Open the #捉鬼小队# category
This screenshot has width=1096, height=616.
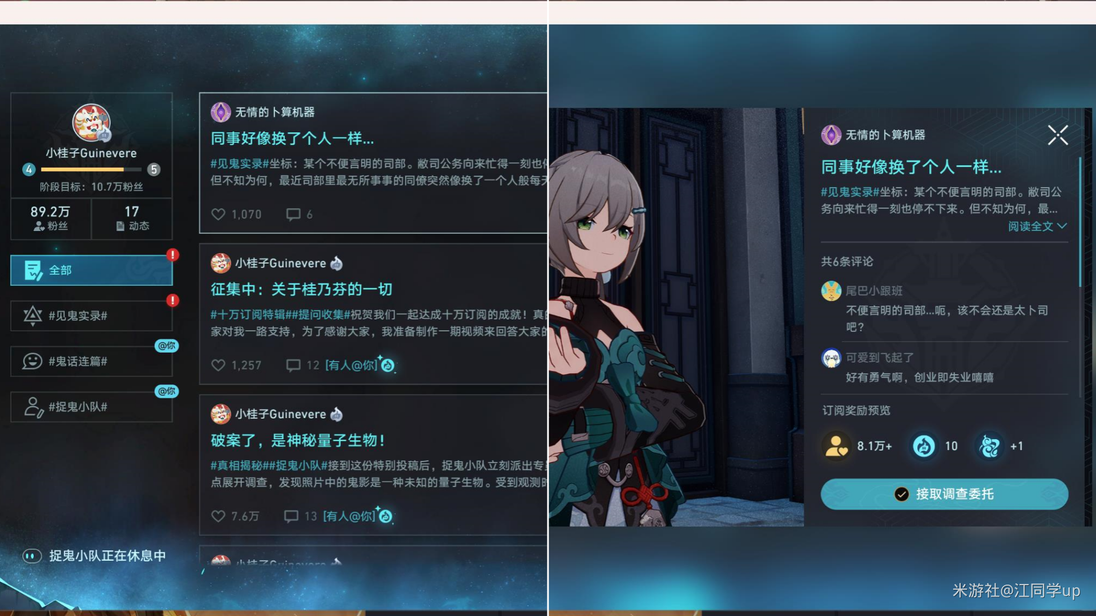click(x=91, y=407)
